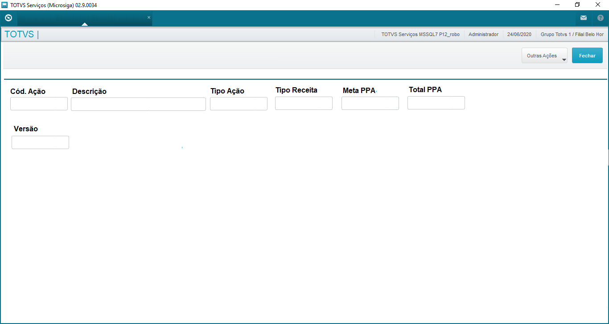The image size is (609, 324).
Task: Click the Cód. Ação input field
Action: (x=39, y=104)
